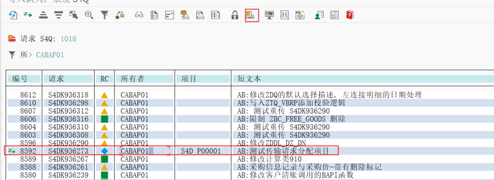Open the import monitor screen icon

click(269, 15)
